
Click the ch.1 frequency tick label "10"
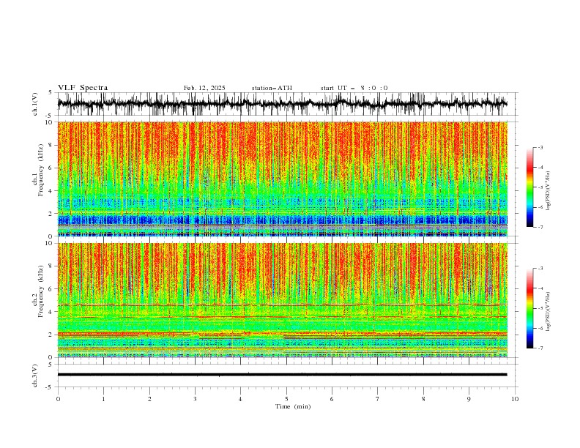[x=48, y=122]
